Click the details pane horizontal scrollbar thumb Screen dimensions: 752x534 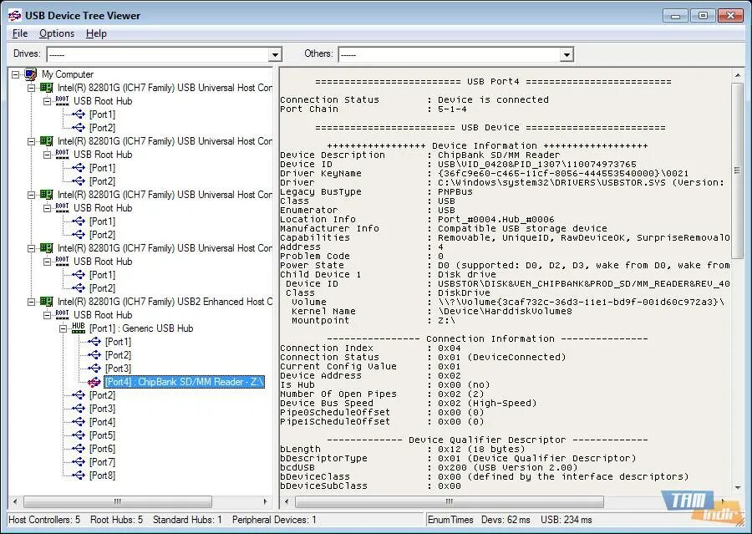click(450, 502)
